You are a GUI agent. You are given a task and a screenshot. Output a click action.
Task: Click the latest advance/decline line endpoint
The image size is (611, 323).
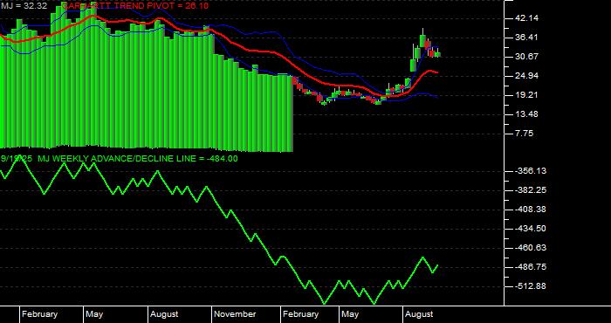437,265
